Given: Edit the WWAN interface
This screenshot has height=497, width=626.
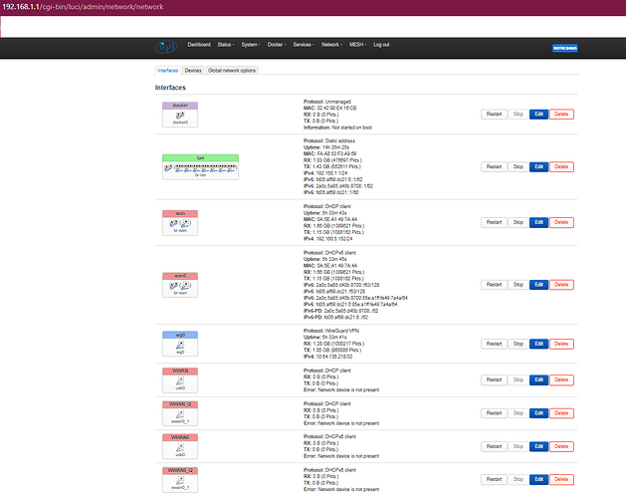Looking at the screenshot, I should 539,379.
